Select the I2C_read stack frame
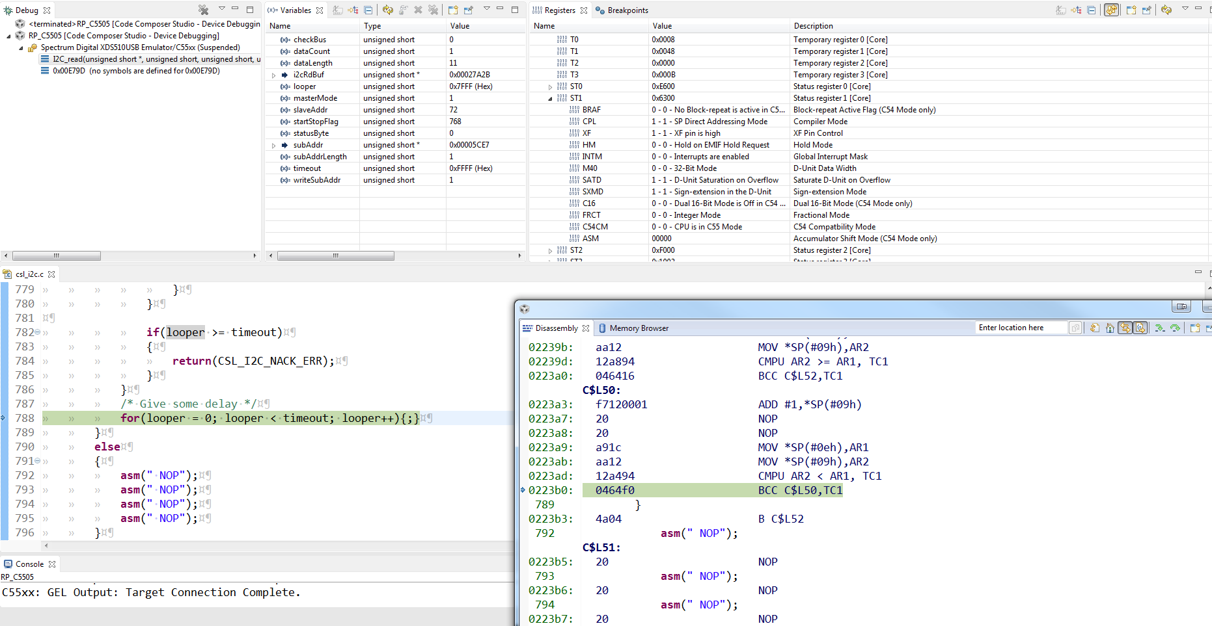The image size is (1212, 626). click(155, 59)
